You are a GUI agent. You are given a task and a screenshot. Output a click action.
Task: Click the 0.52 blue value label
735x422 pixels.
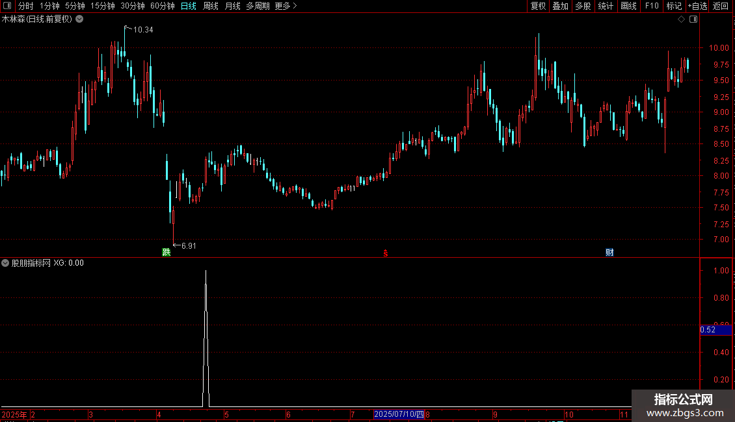[715, 330]
